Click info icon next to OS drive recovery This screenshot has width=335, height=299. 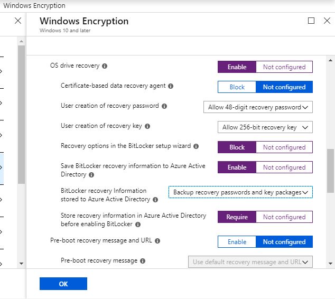pos(105,67)
